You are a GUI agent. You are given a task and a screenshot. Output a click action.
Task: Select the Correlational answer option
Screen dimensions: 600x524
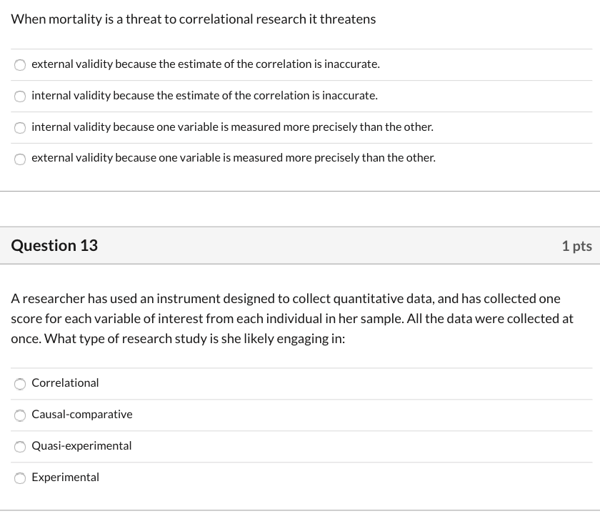pos(19,384)
